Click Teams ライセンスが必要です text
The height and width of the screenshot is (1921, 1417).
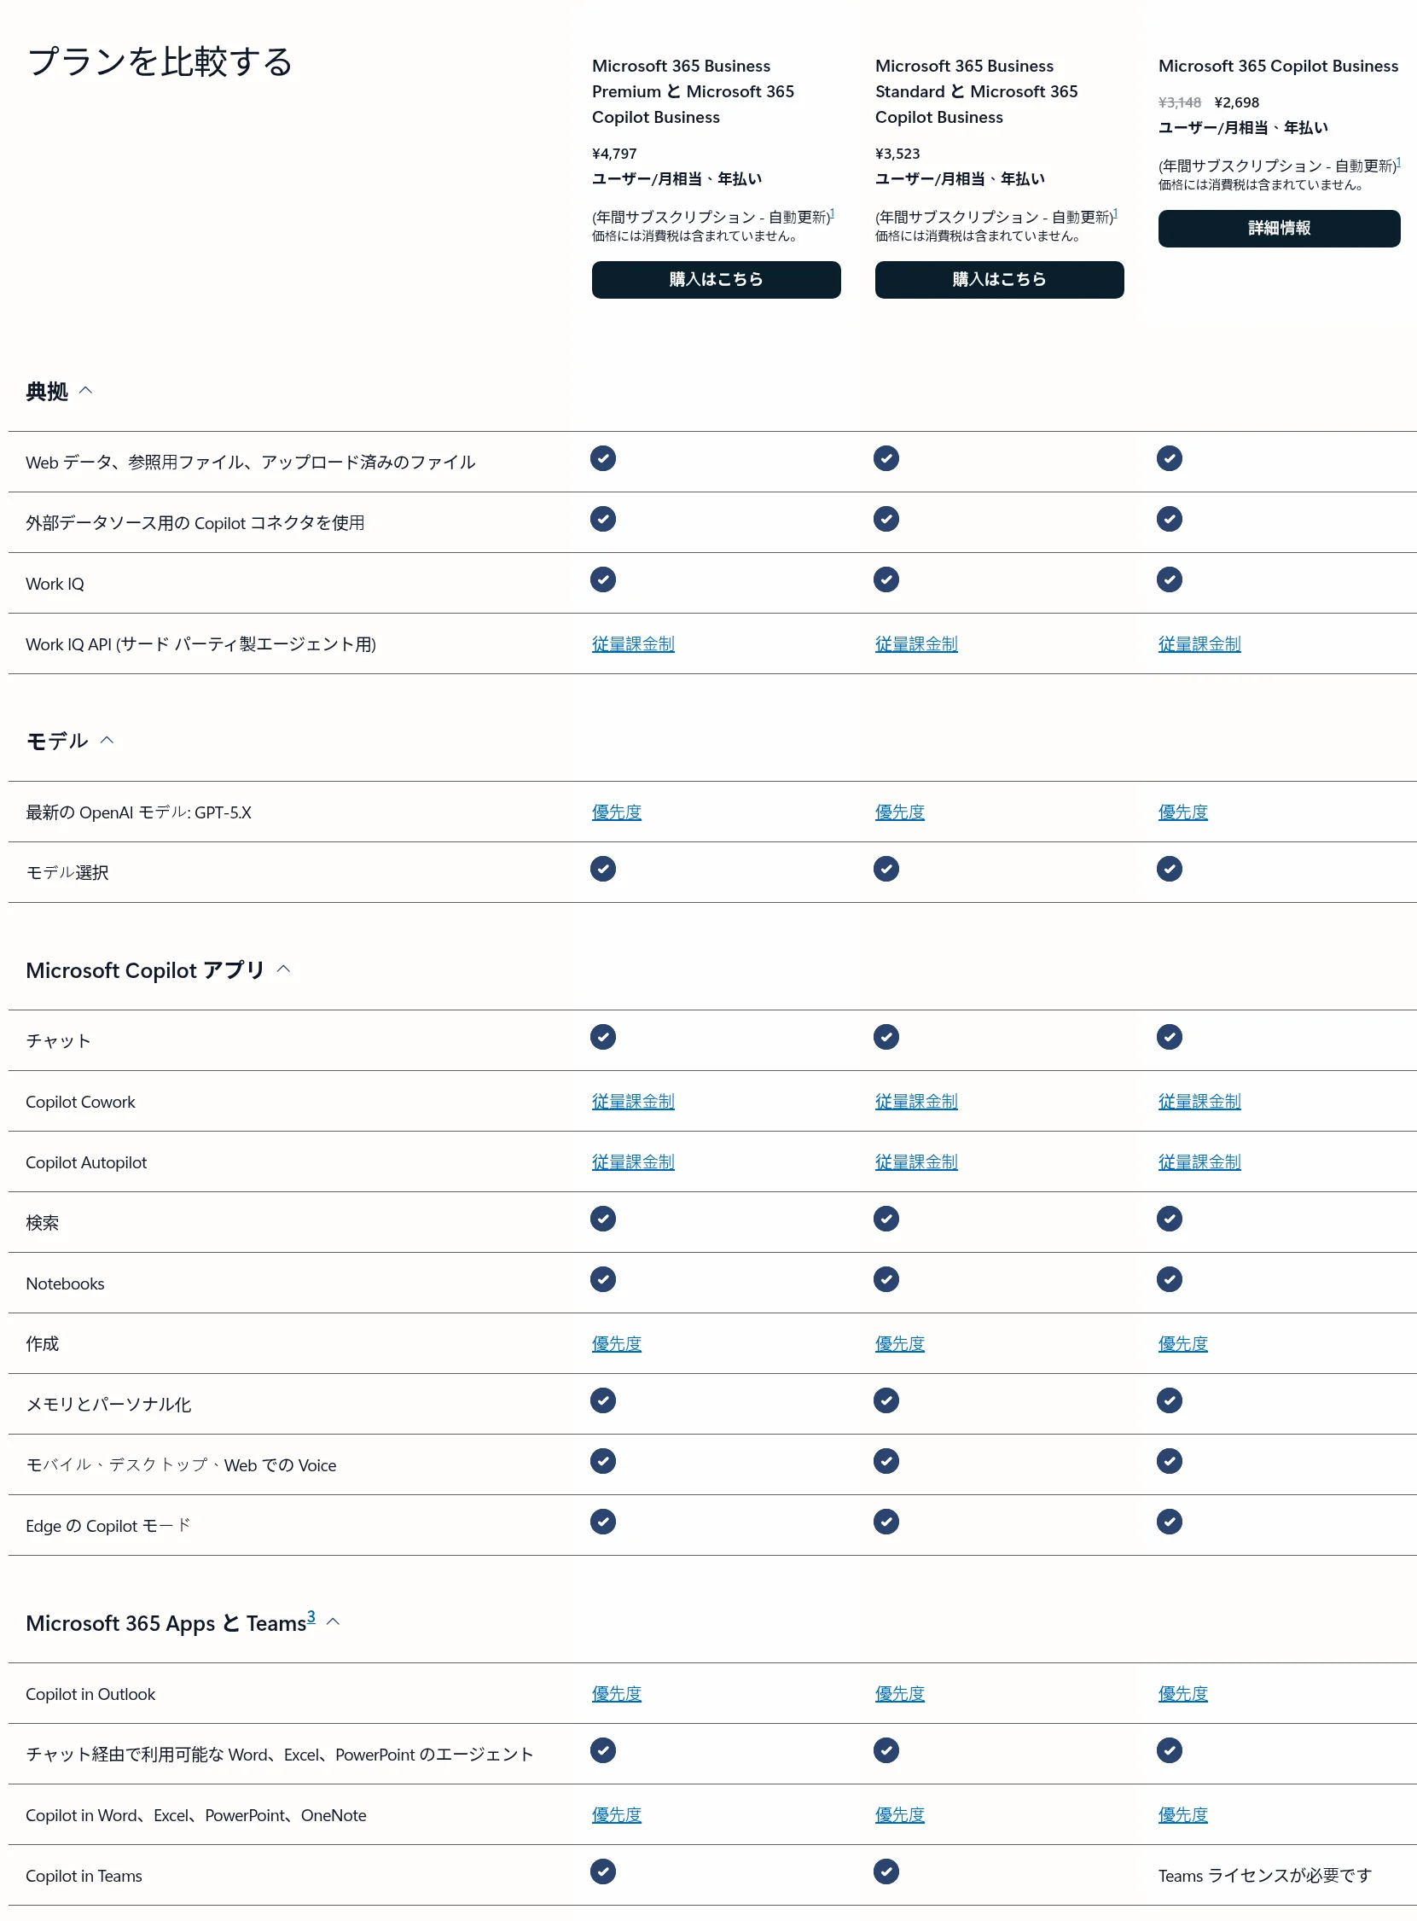(1265, 1876)
